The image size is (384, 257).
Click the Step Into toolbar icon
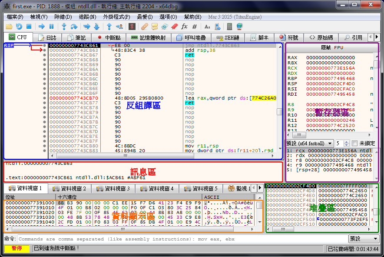(64, 27)
